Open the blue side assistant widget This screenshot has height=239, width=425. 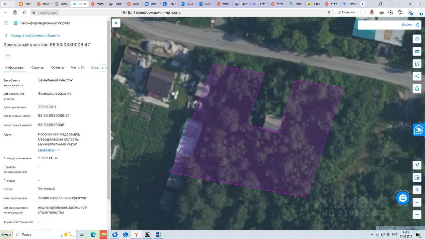pyautogui.click(x=419, y=130)
